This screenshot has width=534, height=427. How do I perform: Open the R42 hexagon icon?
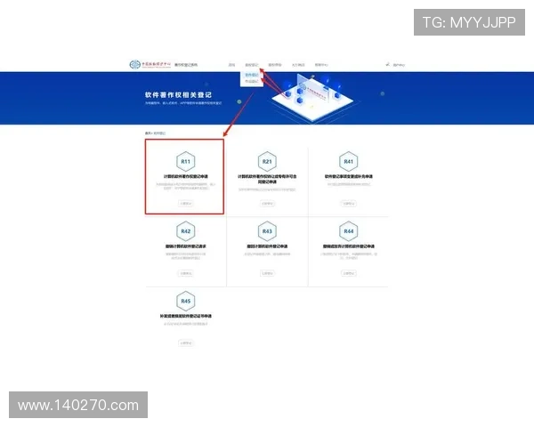click(185, 230)
